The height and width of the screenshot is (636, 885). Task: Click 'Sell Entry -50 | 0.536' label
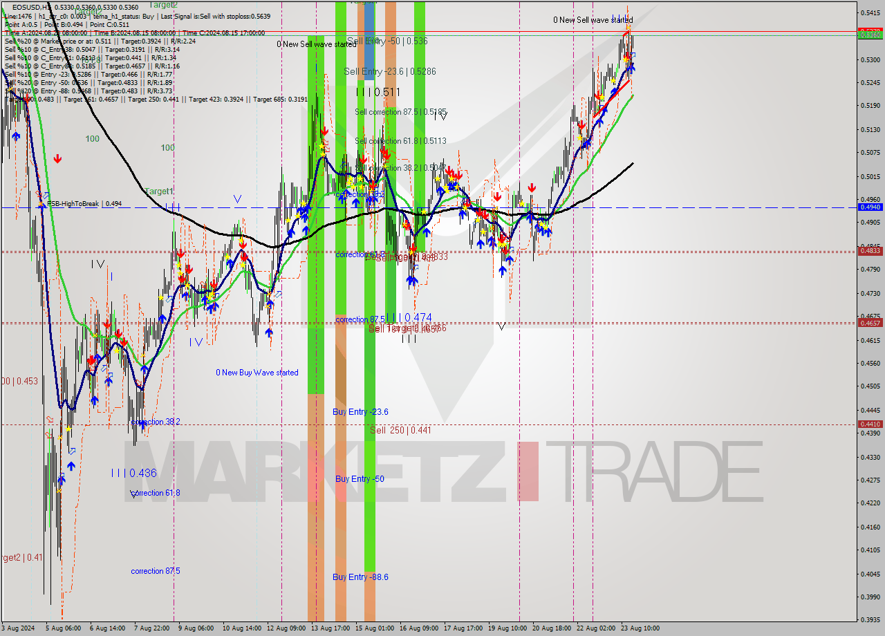click(387, 41)
